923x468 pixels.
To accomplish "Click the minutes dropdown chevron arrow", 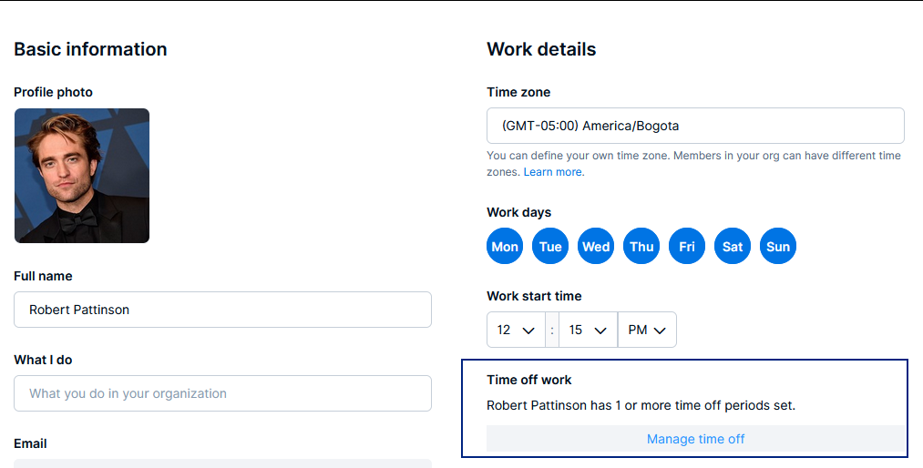I will tap(600, 331).
